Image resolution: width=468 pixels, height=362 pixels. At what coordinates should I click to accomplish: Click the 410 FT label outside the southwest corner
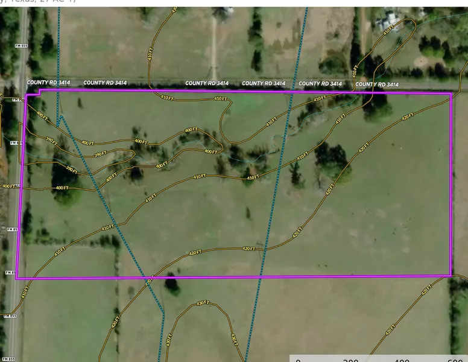pos(25,292)
